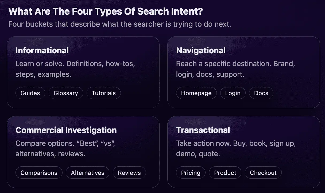Select the Transactional card heading

tap(203, 130)
